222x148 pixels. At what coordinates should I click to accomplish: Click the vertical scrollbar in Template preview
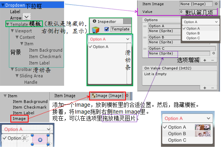[x=129, y=63]
